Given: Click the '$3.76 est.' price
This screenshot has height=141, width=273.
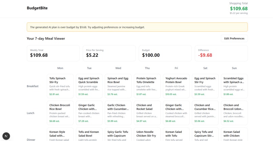Looking at the screenshot, I should point(112,94).
